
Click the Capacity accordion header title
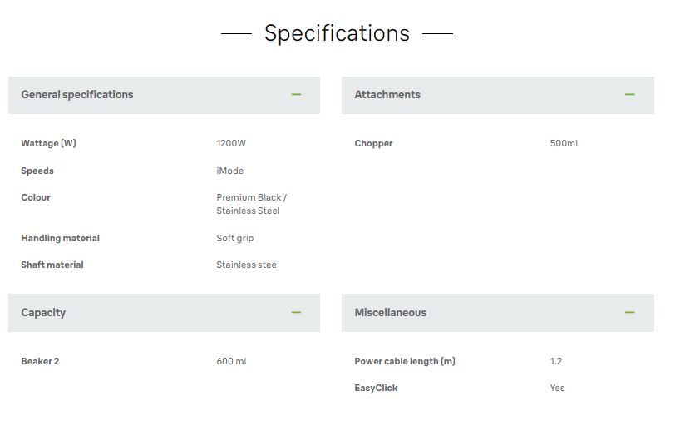click(43, 313)
